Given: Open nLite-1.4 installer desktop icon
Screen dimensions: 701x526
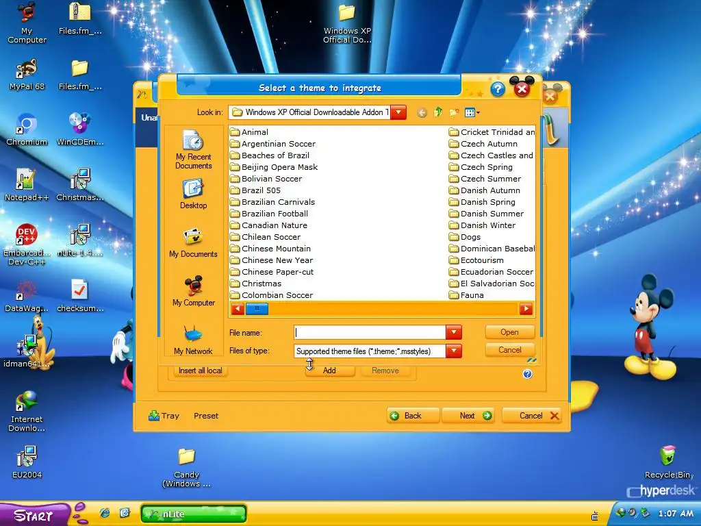Looking at the screenshot, I should (x=80, y=240).
